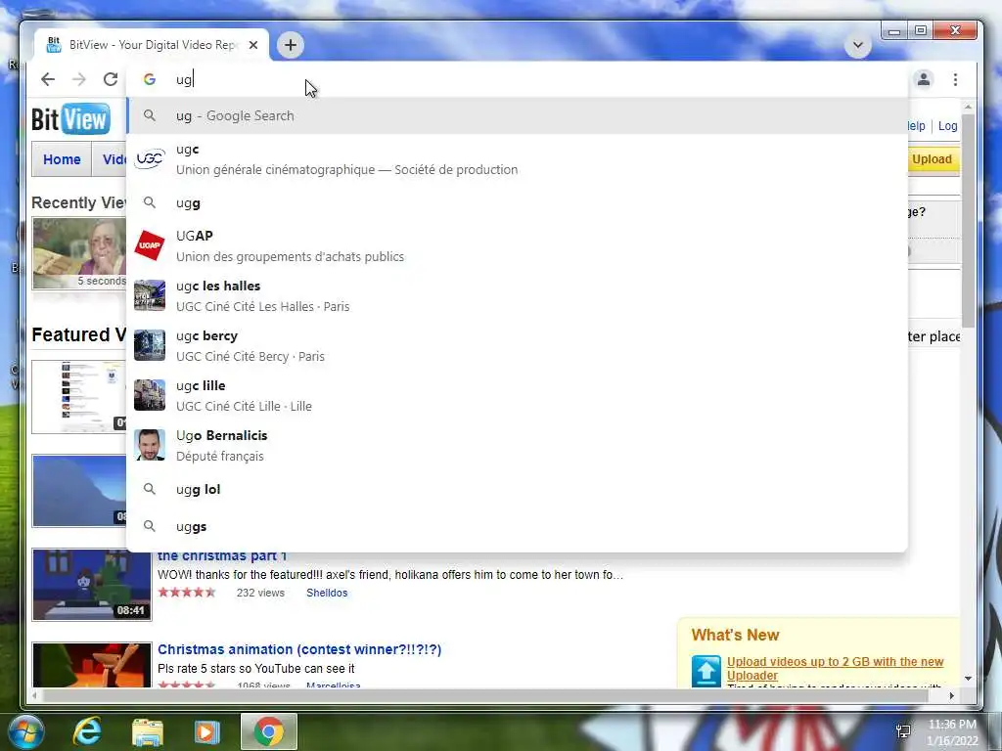
Task: Open the Chrome three-dot menu
Action: pyautogui.click(x=955, y=79)
